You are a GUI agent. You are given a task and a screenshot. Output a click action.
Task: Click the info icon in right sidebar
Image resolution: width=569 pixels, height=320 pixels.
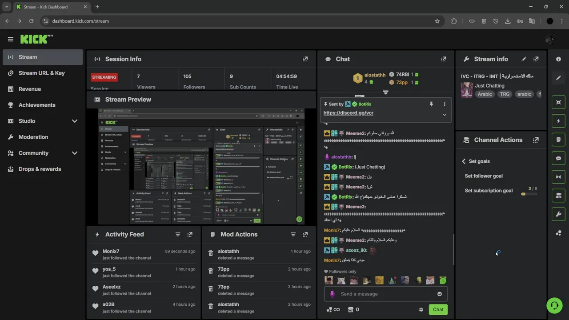(559, 60)
